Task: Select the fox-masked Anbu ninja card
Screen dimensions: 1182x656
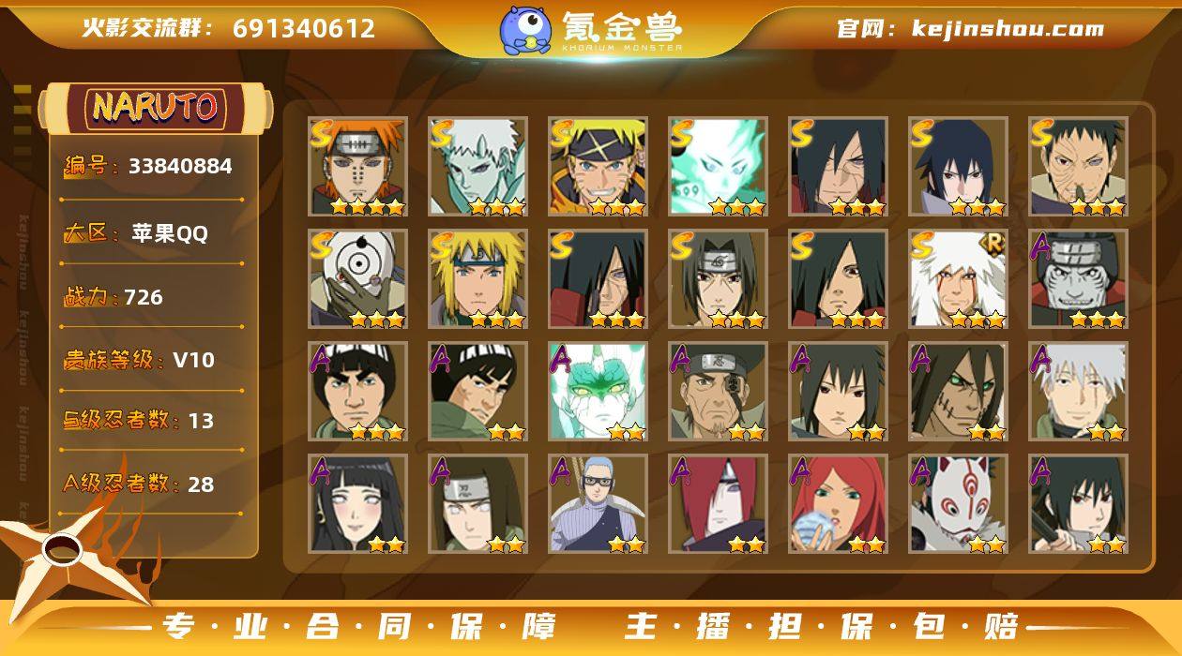Action: 959,504
